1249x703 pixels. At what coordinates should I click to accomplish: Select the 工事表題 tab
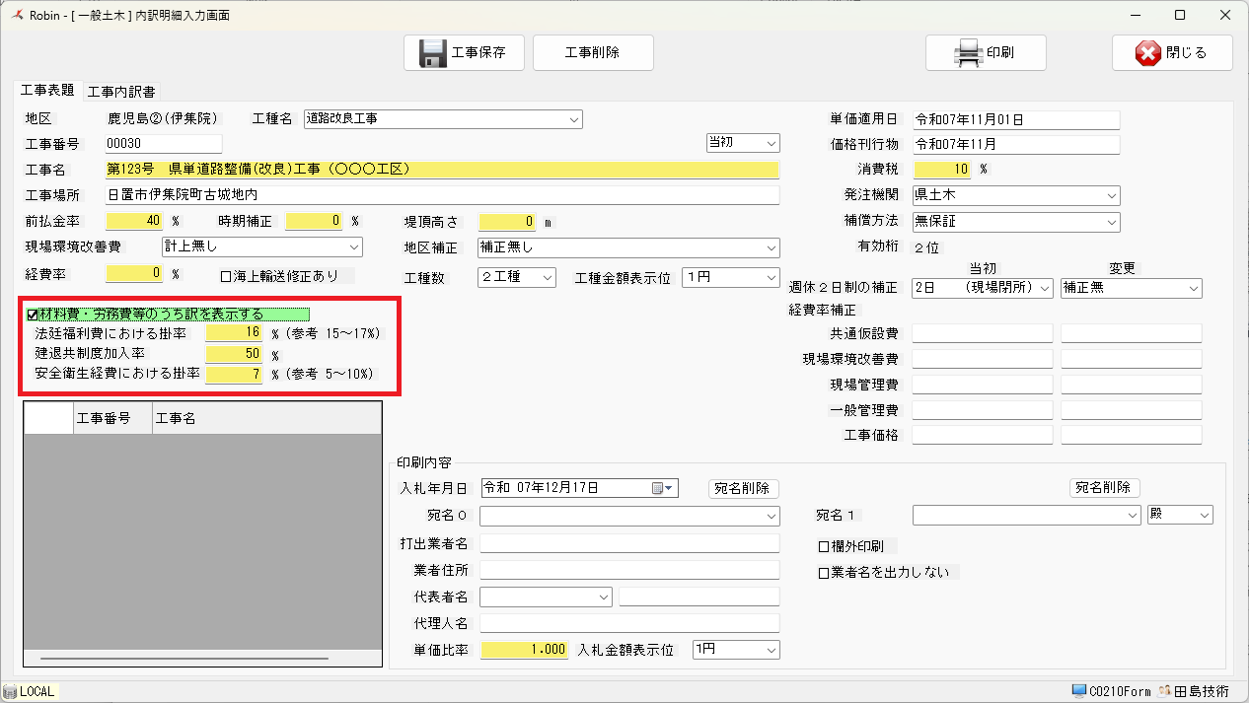[x=47, y=91]
